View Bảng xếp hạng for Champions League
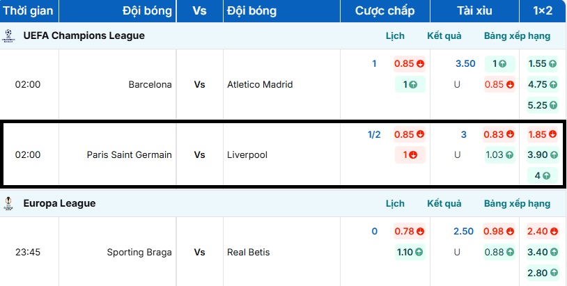The image size is (567, 286). (x=517, y=35)
